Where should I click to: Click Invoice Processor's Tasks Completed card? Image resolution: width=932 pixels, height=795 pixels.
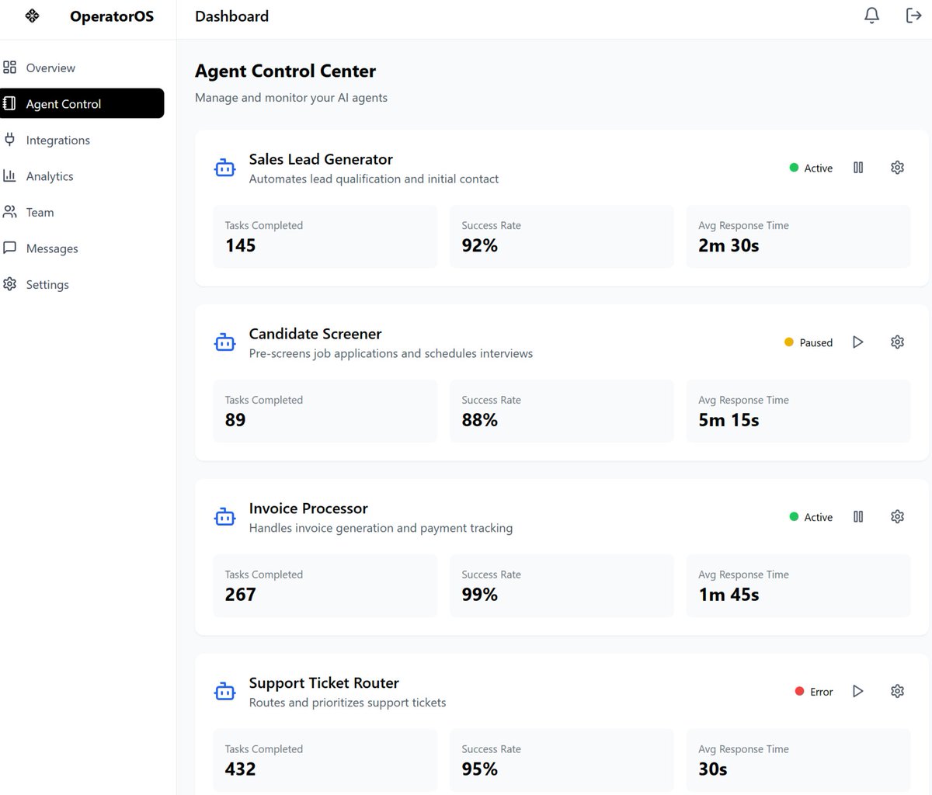click(325, 585)
